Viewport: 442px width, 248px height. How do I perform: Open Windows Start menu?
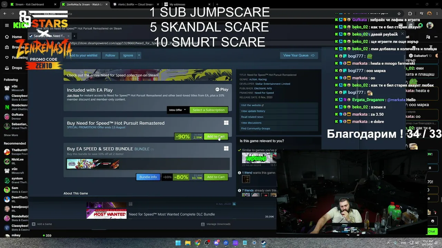click(178, 243)
